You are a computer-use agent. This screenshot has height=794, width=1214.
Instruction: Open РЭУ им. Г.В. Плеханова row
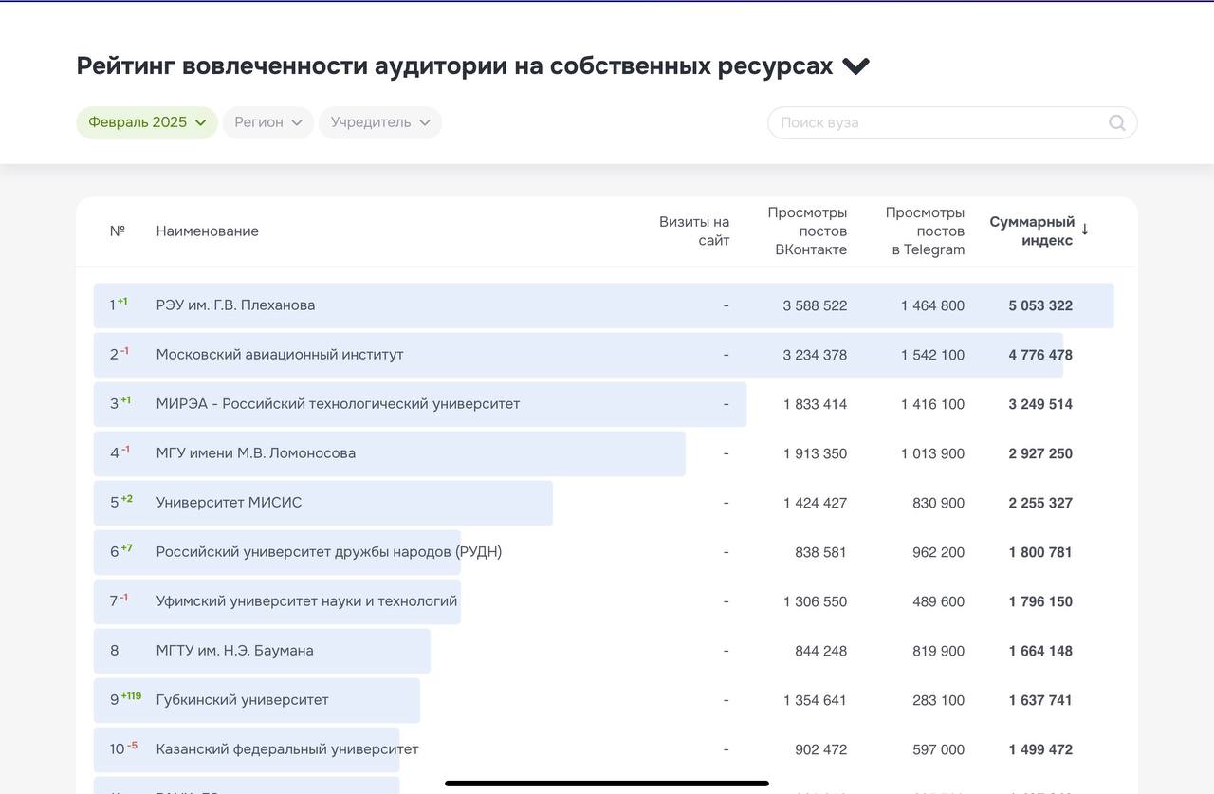603,305
